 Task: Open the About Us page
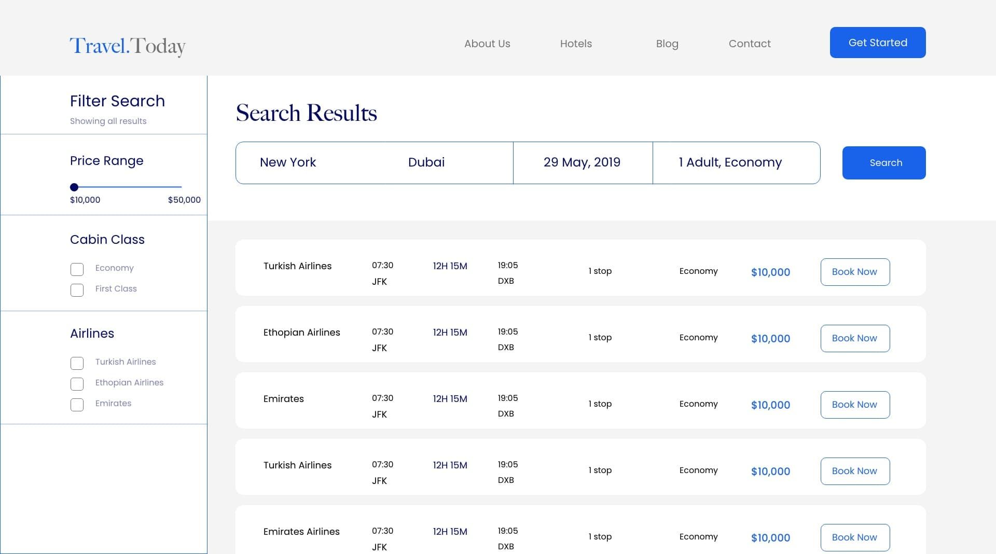[487, 44]
